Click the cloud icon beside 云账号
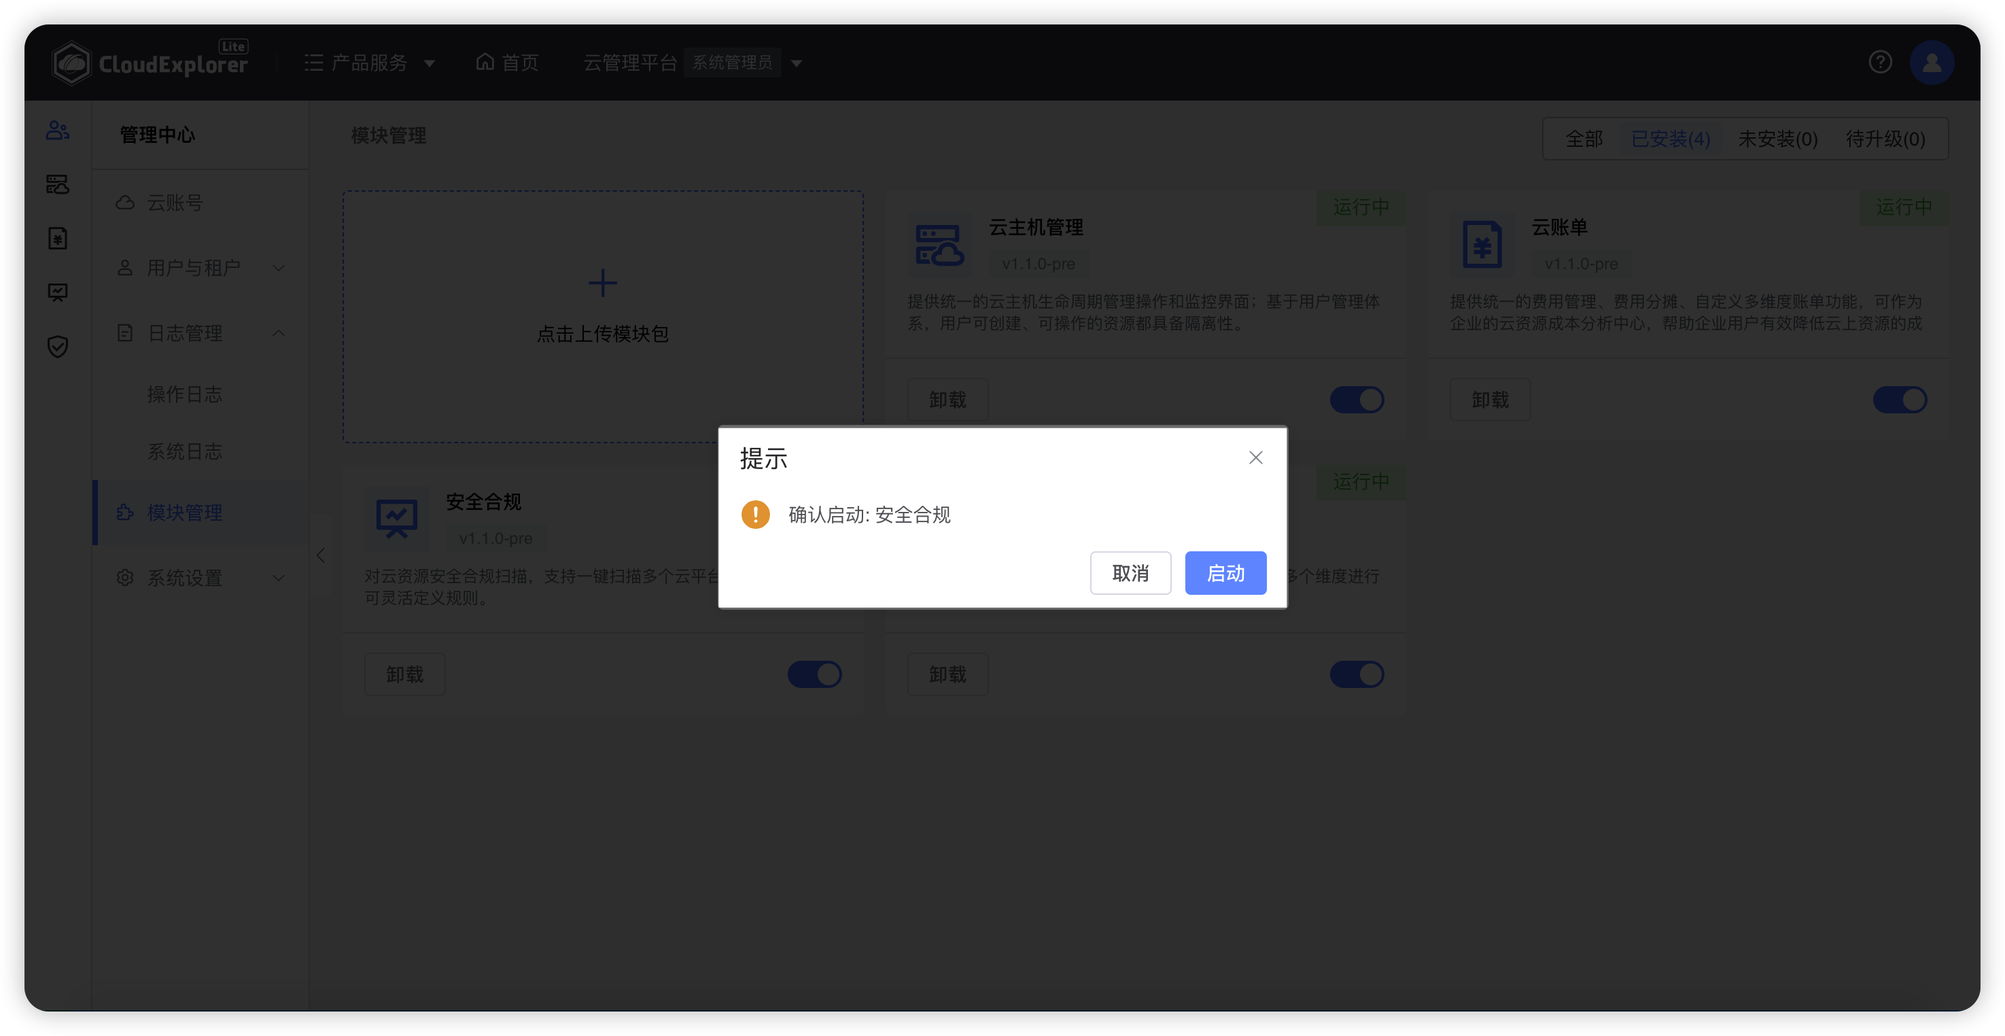The width and height of the screenshot is (2005, 1036). click(124, 203)
